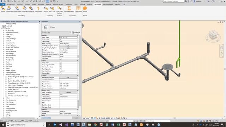Open the 3D View type selector dropdown
The width and height of the screenshot is (226, 127).
tap(80, 27)
